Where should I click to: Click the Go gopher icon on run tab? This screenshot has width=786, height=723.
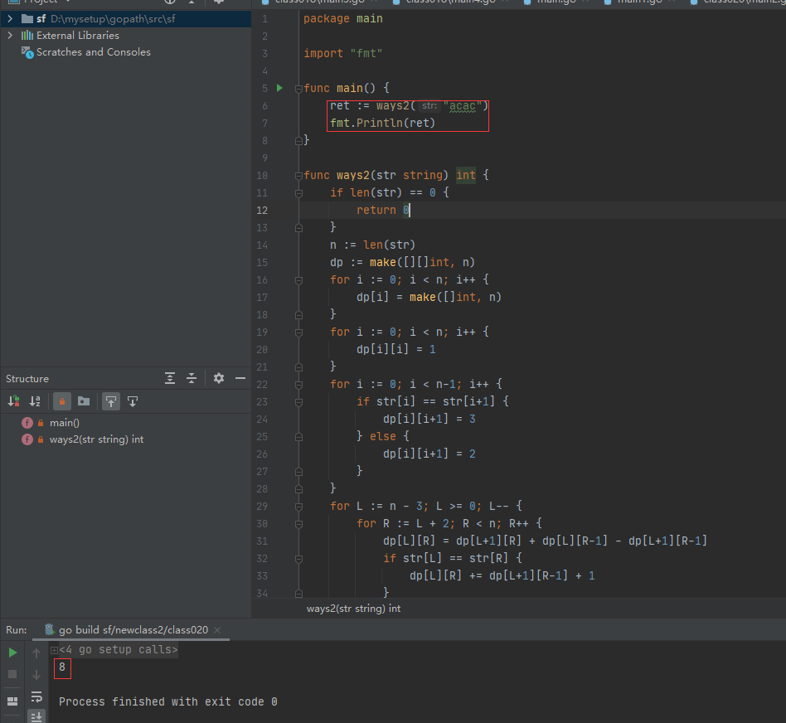49,630
